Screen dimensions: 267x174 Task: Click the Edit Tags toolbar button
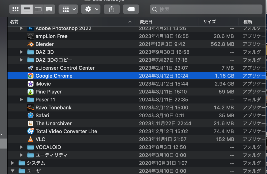pyautogui.click(x=131, y=9)
